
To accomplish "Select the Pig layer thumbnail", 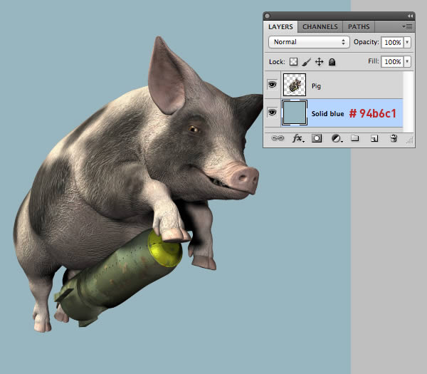I will [x=295, y=85].
